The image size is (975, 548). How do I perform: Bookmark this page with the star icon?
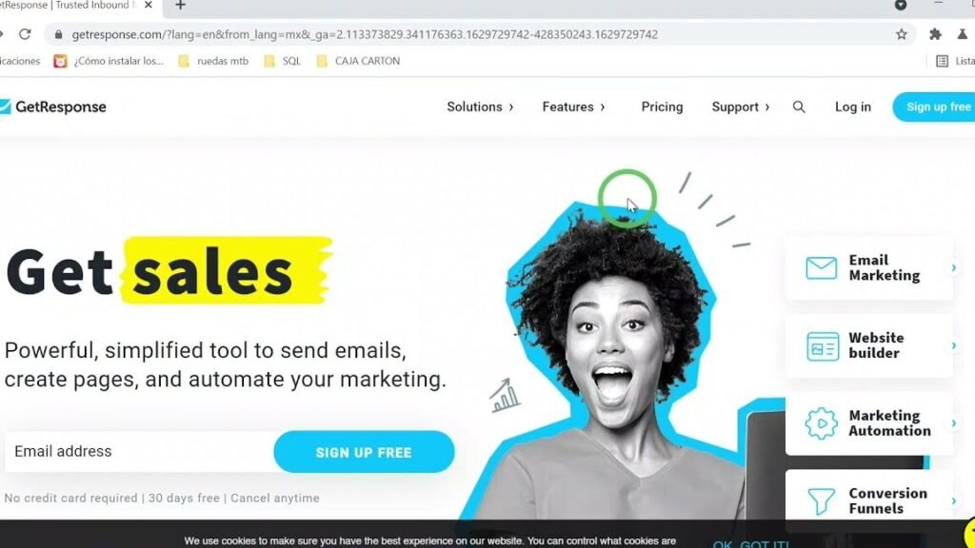[x=902, y=34]
